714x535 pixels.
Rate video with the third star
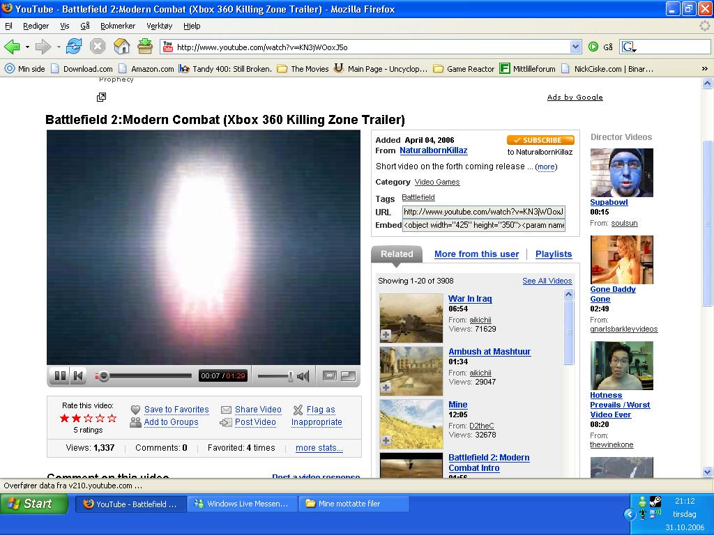pyautogui.click(x=89, y=419)
